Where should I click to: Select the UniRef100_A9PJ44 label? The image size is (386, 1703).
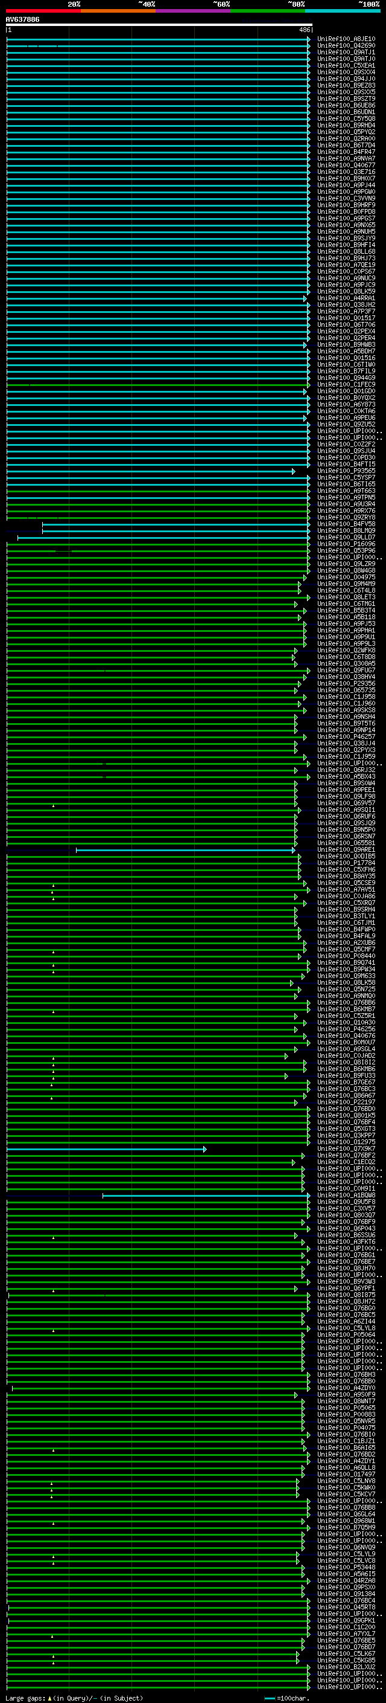(x=346, y=185)
